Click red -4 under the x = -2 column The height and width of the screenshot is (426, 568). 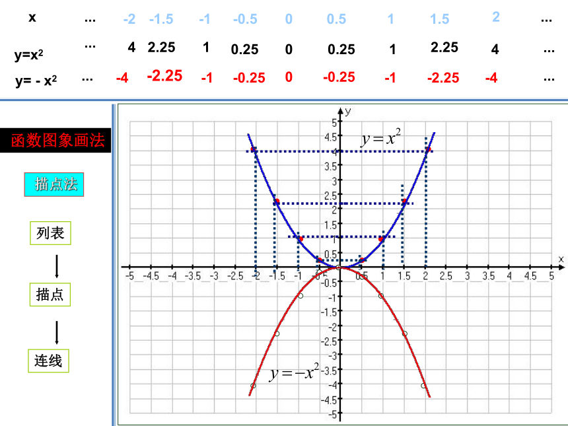[122, 78]
